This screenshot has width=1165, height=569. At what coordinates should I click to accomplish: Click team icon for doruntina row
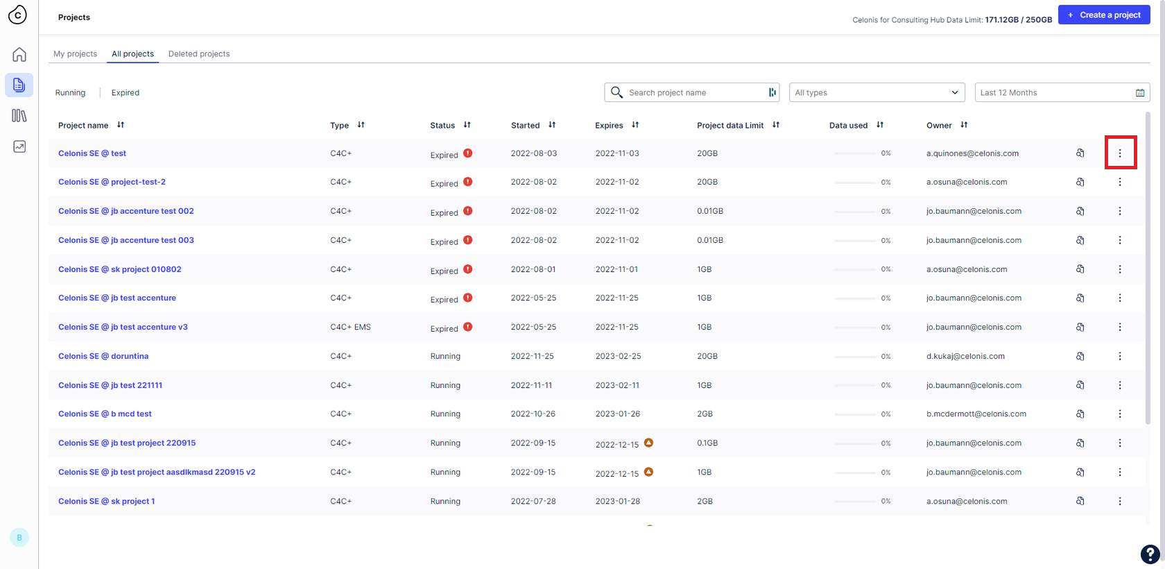(1080, 356)
